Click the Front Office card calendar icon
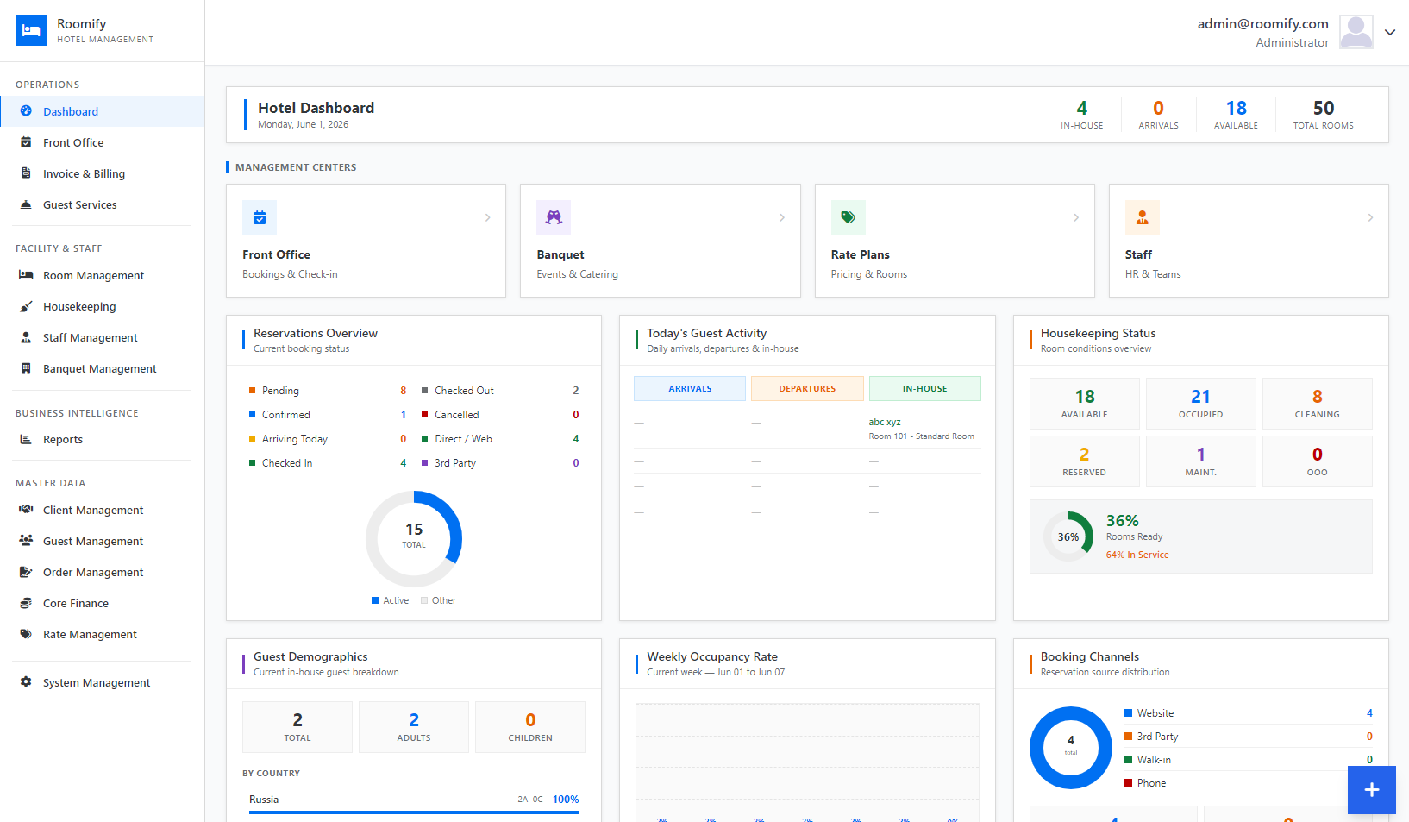This screenshot has width=1409, height=822. coord(260,217)
